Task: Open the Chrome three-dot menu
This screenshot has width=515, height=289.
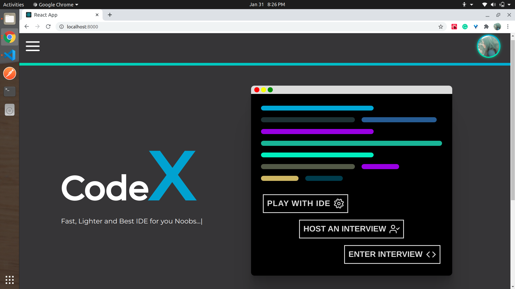Action: (x=508, y=27)
